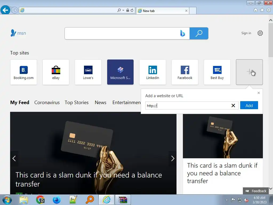Click the msn logo
273x205 pixels.
click(18, 33)
